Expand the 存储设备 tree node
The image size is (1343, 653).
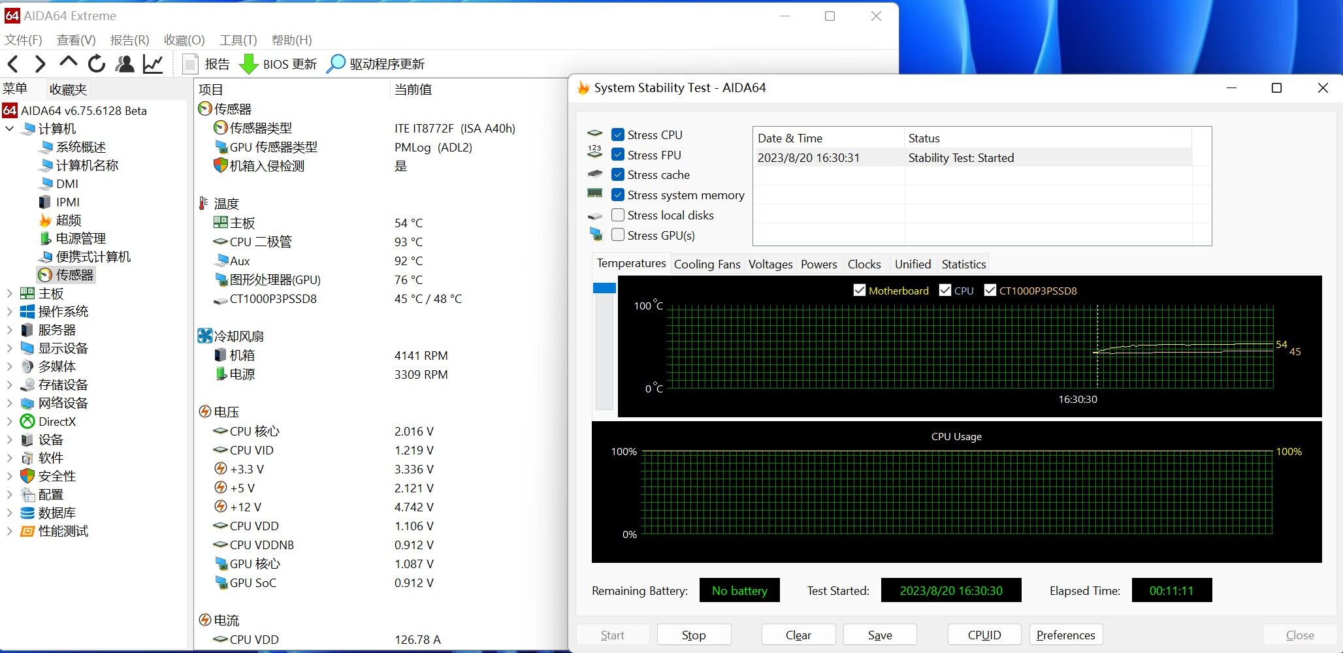(9, 385)
